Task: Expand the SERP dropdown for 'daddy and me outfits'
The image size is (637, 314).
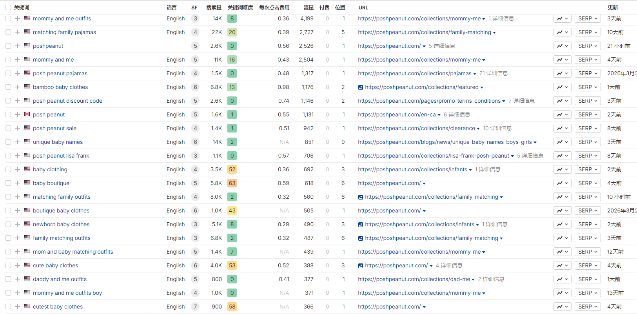Action: (588, 279)
